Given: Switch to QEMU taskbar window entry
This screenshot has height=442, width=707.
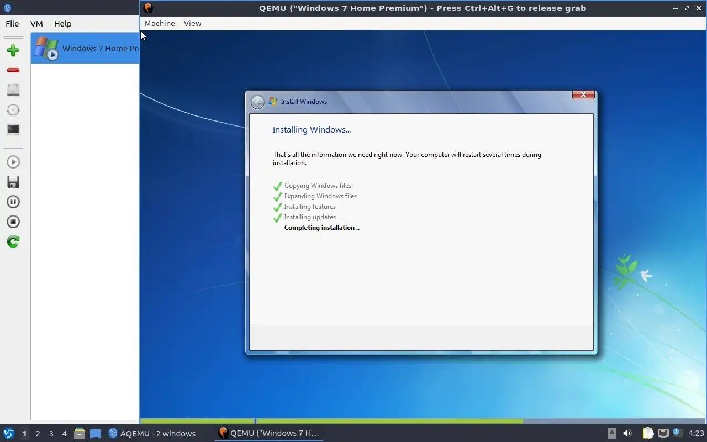Looking at the screenshot, I should (269, 433).
